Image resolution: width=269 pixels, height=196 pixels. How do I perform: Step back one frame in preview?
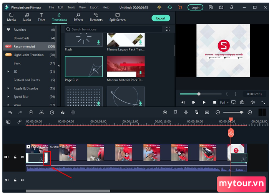coord(183,102)
